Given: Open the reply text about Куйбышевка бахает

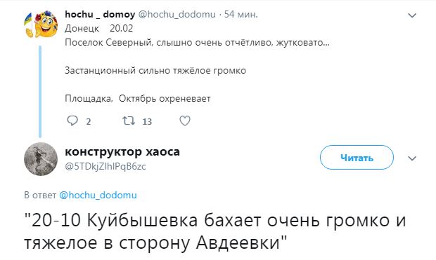Looking at the screenshot, I should (x=215, y=231).
